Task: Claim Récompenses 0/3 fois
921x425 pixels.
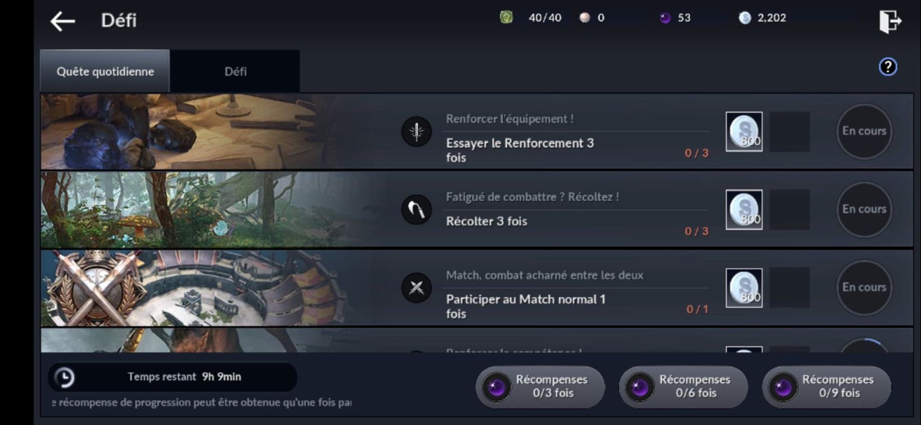Action: [x=540, y=387]
